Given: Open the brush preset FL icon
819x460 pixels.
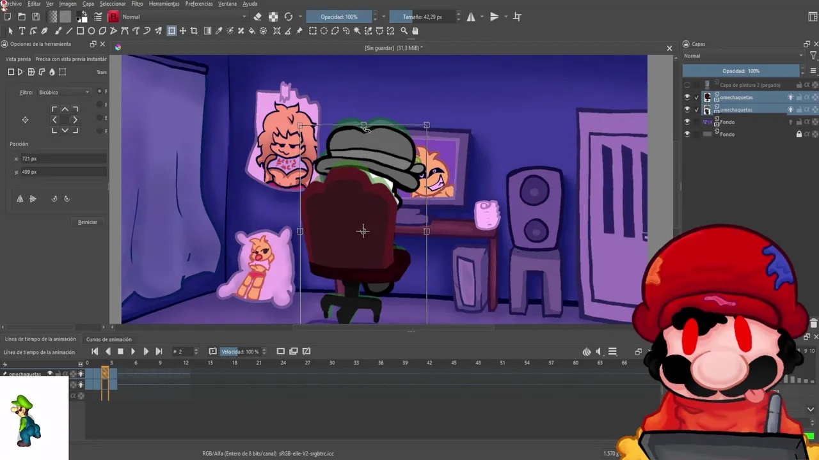Looking at the screenshot, I should tap(114, 17).
